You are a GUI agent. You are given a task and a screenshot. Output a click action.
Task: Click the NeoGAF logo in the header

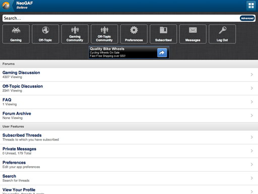6,6
